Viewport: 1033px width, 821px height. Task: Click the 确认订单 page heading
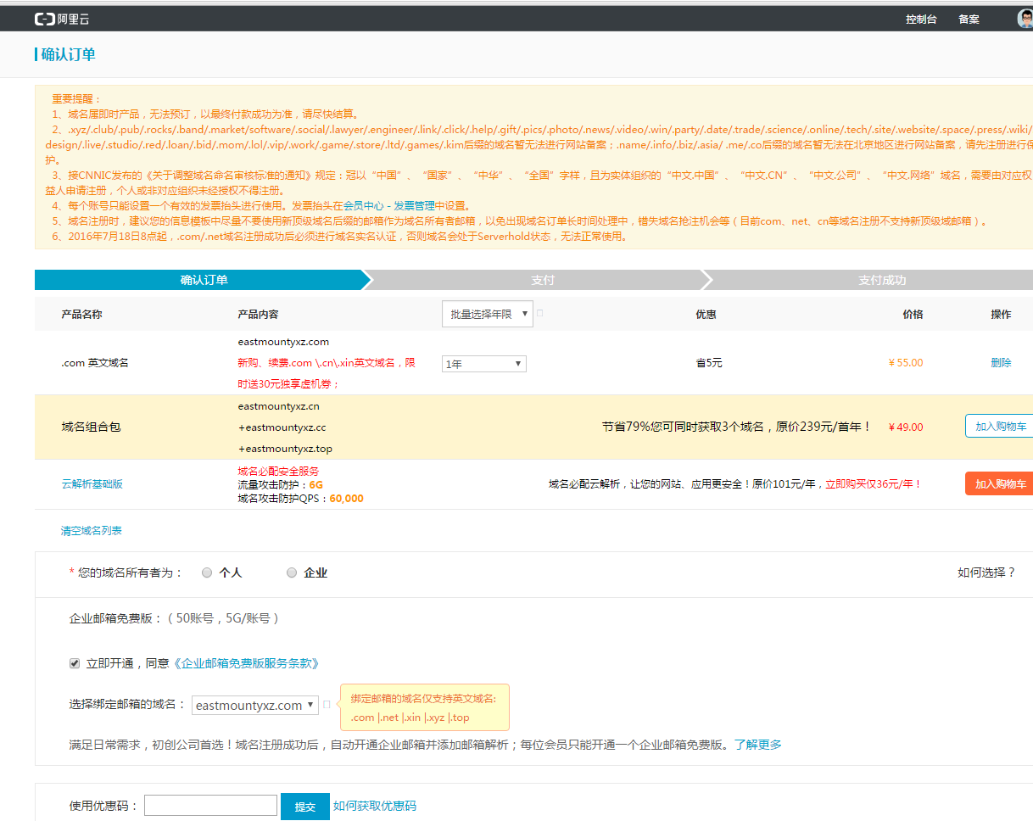coord(68,54)
